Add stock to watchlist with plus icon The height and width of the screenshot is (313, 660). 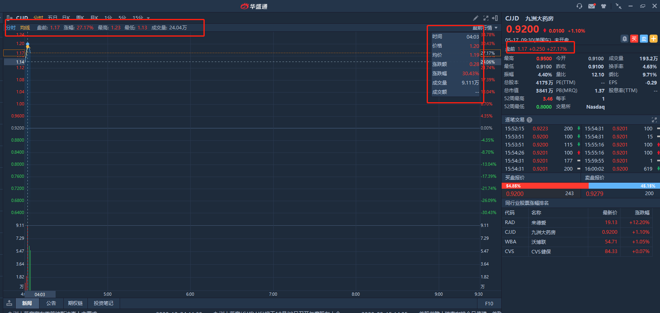[x=654, y=39]
